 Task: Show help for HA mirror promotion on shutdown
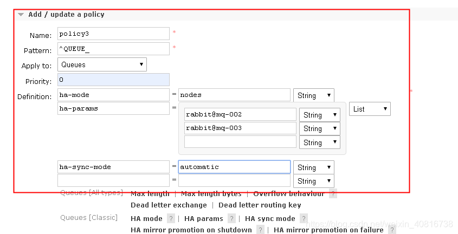(260, 230)
